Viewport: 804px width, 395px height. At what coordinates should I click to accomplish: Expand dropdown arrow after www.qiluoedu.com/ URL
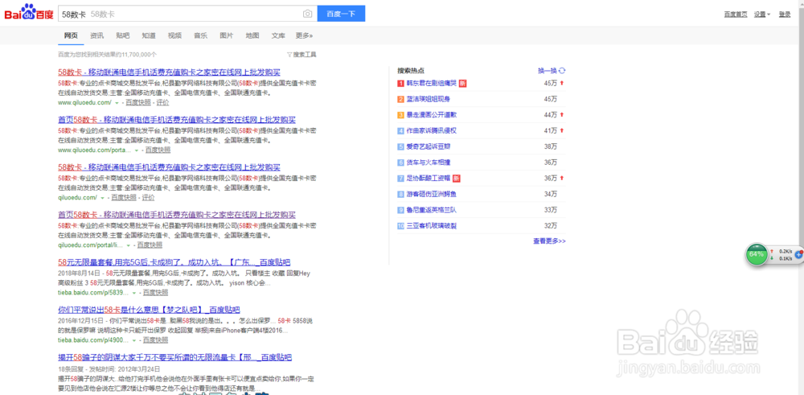pyautogui.click(x=115, y=103)
